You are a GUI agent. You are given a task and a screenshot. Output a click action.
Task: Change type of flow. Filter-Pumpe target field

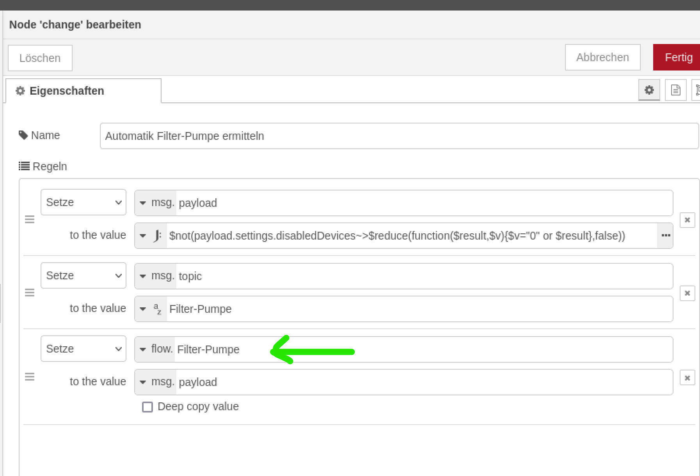click(155, 349)
